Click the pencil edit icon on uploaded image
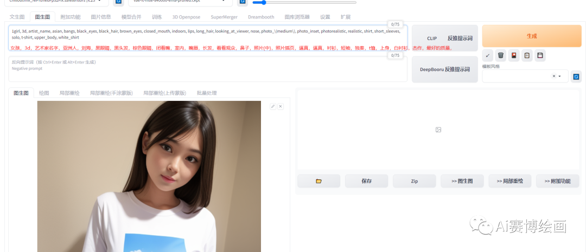Screen dimensions: 586x252 (x=273, y=106)
